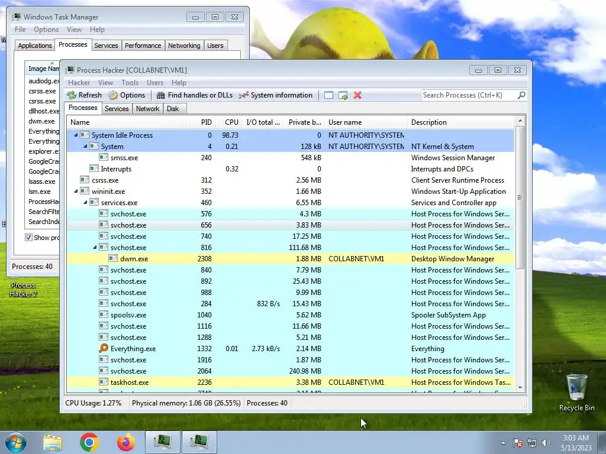The width and height of the screenshot is (606, 454).
Task: Show hidden tray icons arrow
Action: tap(503, 443)
